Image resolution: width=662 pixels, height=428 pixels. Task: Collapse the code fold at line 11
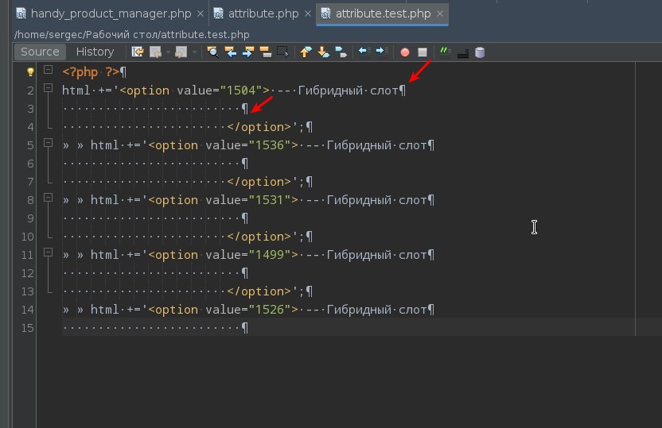[x=49, y=253]
